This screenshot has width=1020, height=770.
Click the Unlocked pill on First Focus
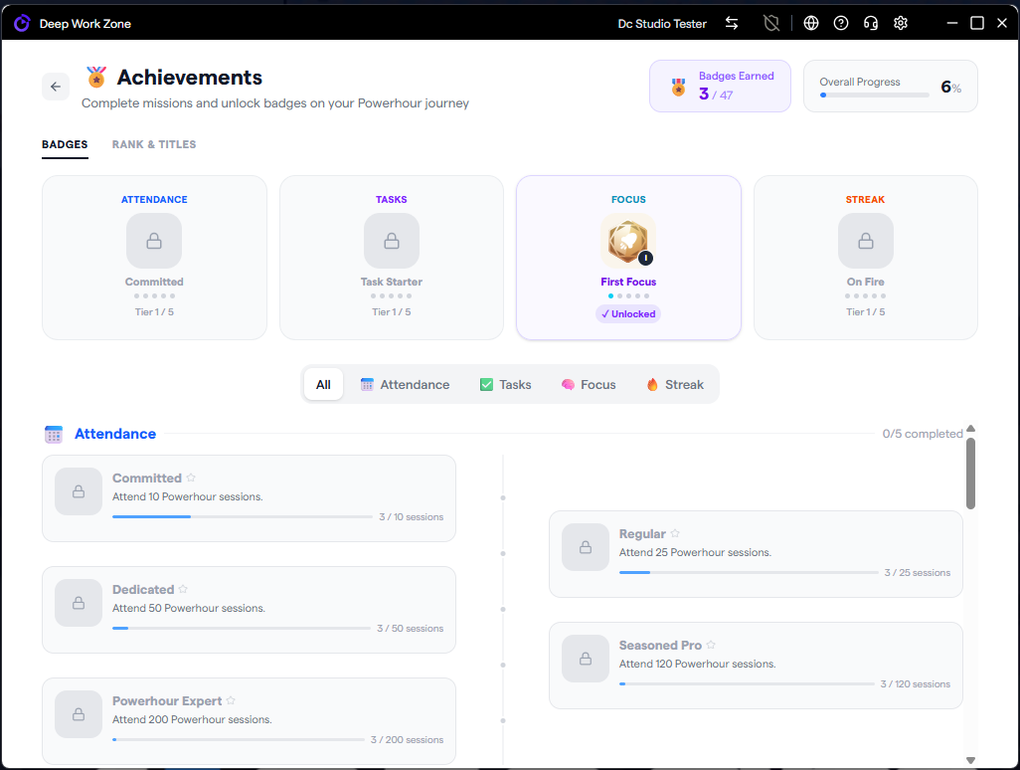(628, 313)
